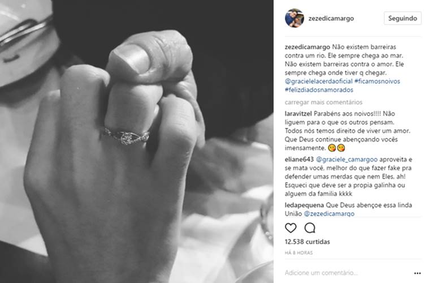Open the three-dot more options menu
The width and height of the screenshot is (424, 283).
(417, 273)
